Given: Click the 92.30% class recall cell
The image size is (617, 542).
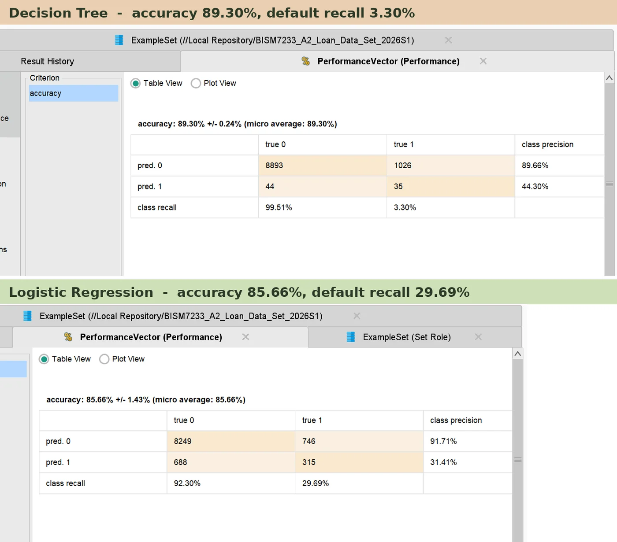Looking at the screenshot, I should point(231,483).
